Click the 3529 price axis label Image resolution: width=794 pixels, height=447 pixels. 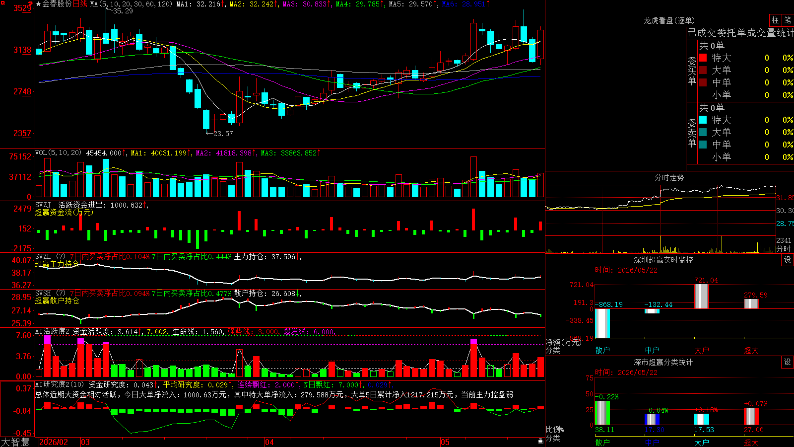[x=22, y=8]
